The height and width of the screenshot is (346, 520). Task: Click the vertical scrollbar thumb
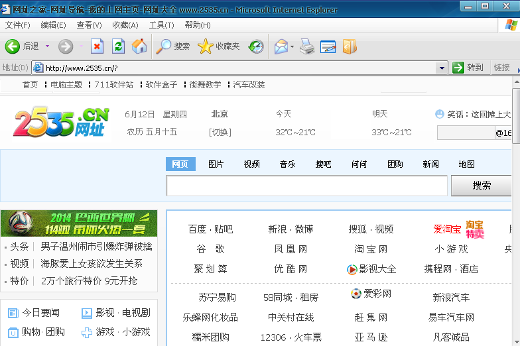tap(516, 116)
